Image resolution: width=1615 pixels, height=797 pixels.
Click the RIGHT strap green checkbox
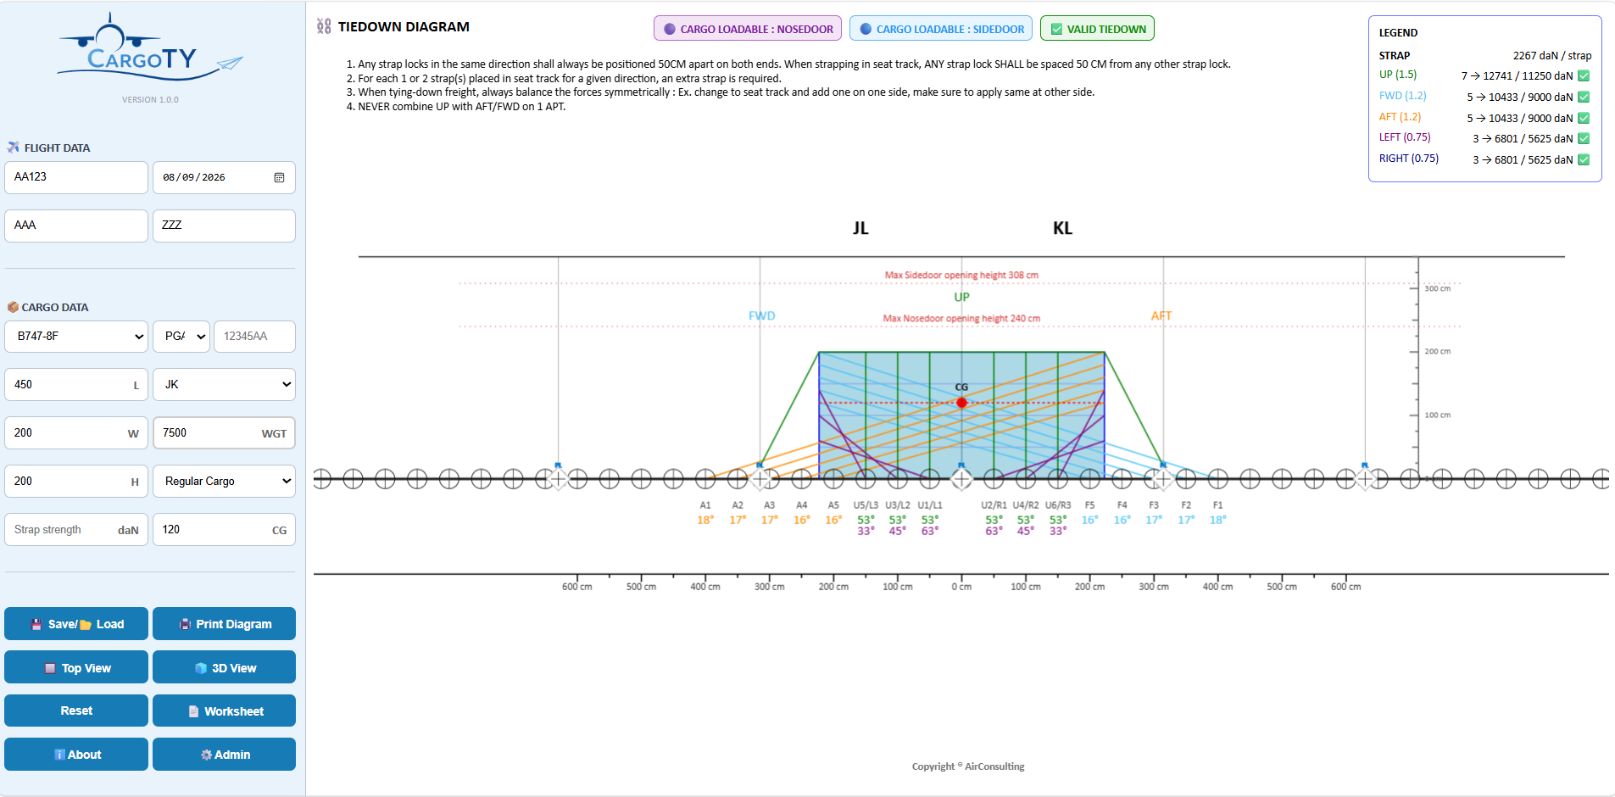1584,160
